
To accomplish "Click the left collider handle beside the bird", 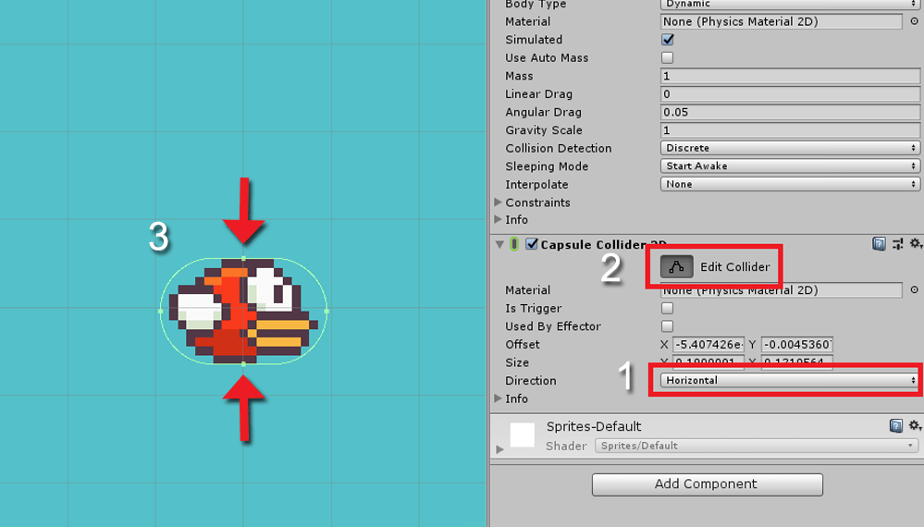I will coord(161,311).
